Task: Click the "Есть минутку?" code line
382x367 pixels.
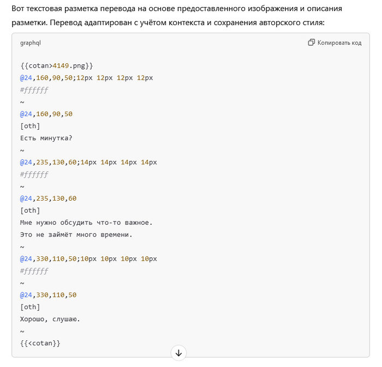Action: click(x=46, y=138)
